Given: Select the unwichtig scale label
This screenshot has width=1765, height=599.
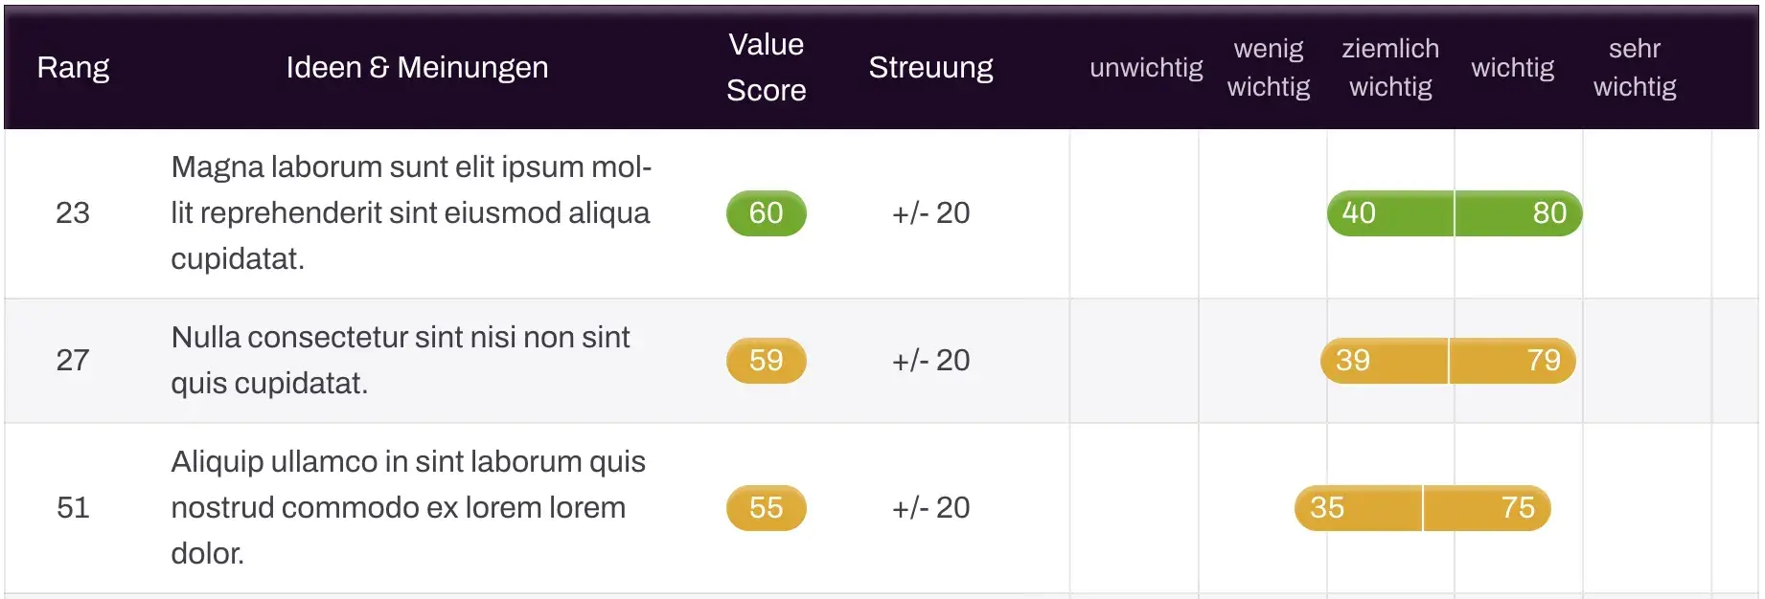Looking at the screenshot, I should coord(1146,68).
